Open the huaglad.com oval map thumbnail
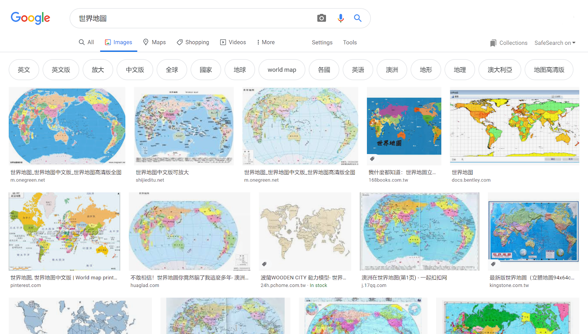Image resolution: width=588 pixels, height=334 pixels. click(x=190, y=231)
